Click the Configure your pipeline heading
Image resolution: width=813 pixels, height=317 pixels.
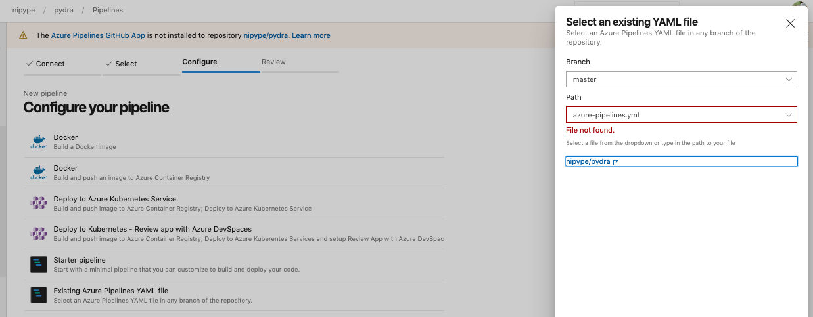(97, 107)
